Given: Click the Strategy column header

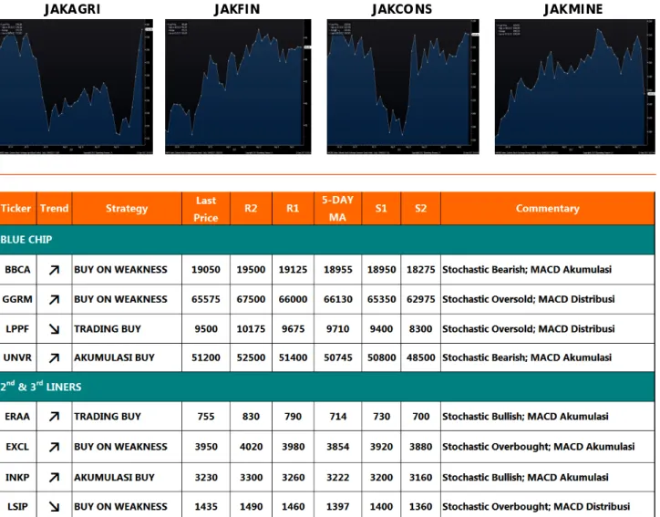Looking at the screenshot, I should point(127,209).
